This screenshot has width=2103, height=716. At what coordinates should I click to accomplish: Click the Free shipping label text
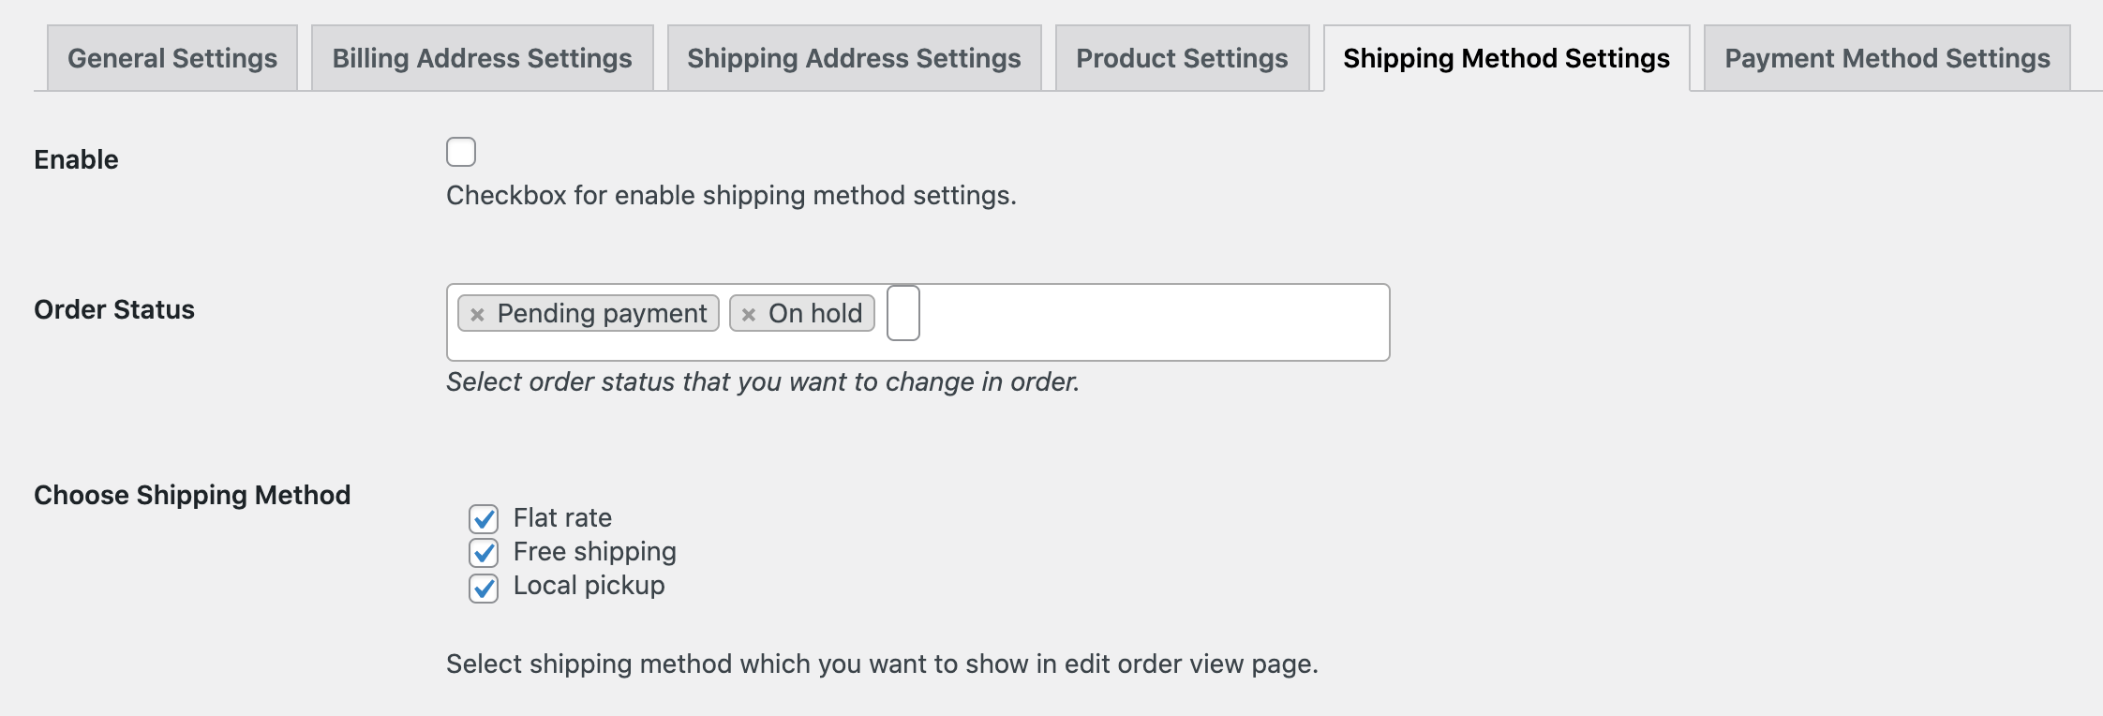click(x=594, y=551)
